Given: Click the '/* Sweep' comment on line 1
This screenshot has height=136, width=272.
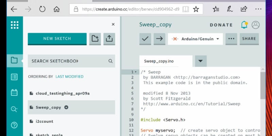Looking at the screenshot, I should (151, 72).
